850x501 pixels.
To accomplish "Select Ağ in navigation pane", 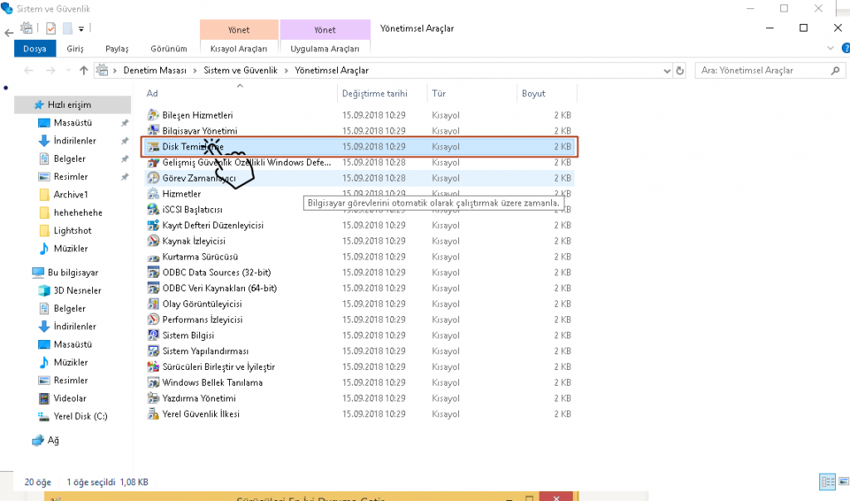I will coord(53,440).
